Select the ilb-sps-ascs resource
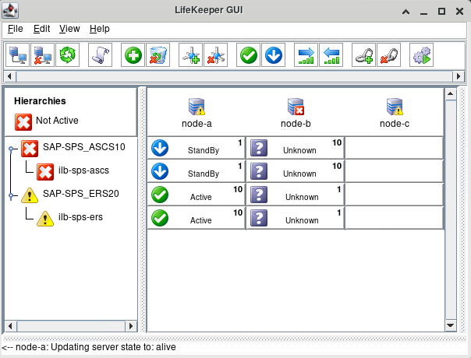Viewport: 471px width, 358px height. pos(83,170)
